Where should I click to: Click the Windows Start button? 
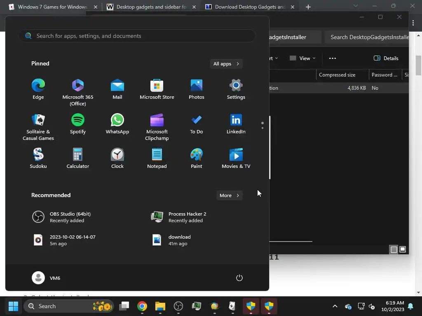[x=13, y=306]
